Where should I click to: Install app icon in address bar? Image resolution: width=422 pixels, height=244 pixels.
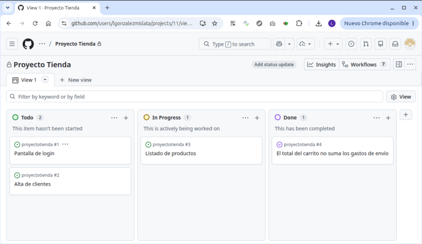coord(203,23)
